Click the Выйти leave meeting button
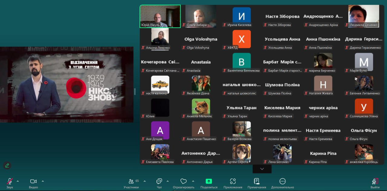The width and height of the screenshot is (387, 191). (x=375, y=181)
